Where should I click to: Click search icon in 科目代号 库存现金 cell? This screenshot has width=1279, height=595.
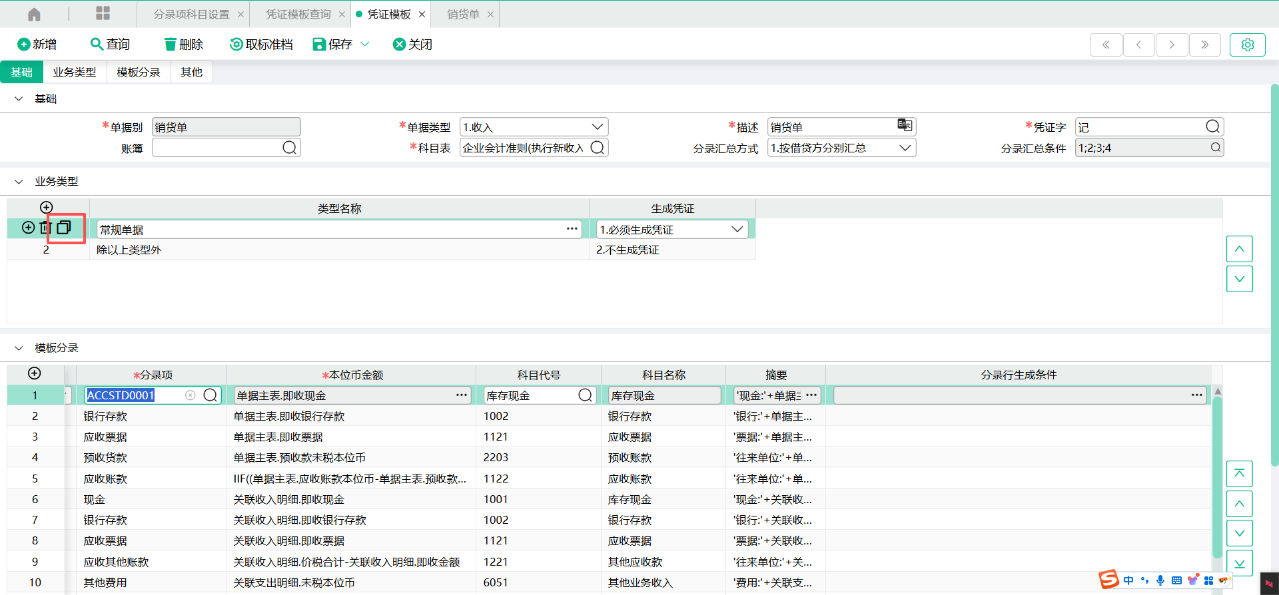585,395
